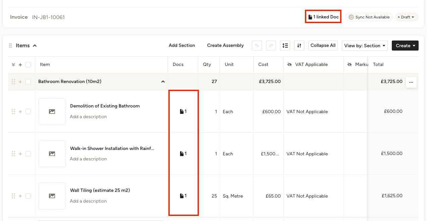Click plus icon on Walk-in Shower row
Image resolution: width=427 pixels, height=221 pixels.
click(x=20, y=154)
